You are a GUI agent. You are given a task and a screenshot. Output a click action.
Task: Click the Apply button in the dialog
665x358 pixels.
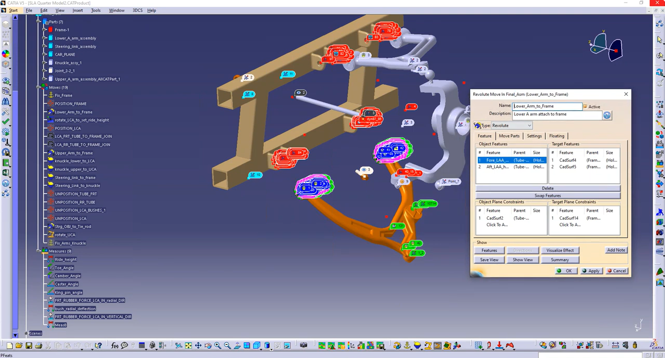click(x=592, y=271)
